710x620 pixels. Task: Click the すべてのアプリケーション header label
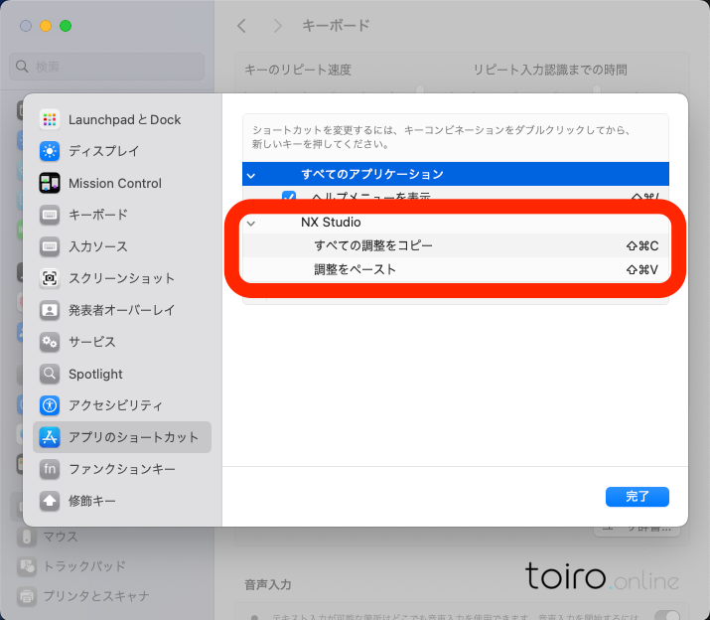coord(372,174)
